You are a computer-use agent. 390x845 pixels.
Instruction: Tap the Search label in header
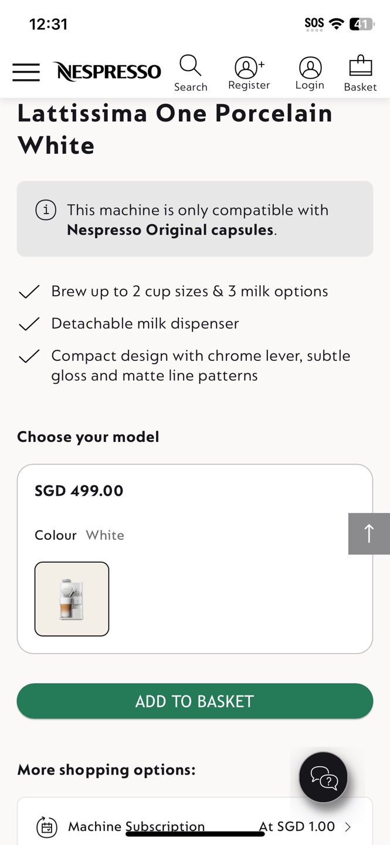tap(191, 87)
